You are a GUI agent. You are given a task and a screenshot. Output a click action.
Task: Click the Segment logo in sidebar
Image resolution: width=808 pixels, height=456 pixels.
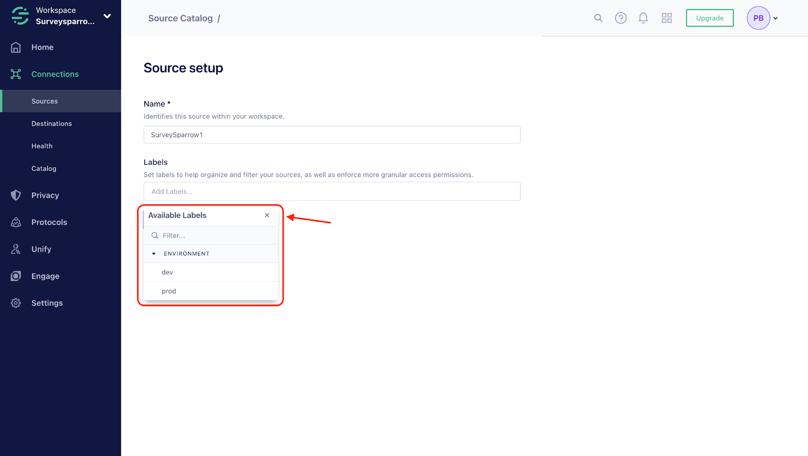tap(20, 16)
